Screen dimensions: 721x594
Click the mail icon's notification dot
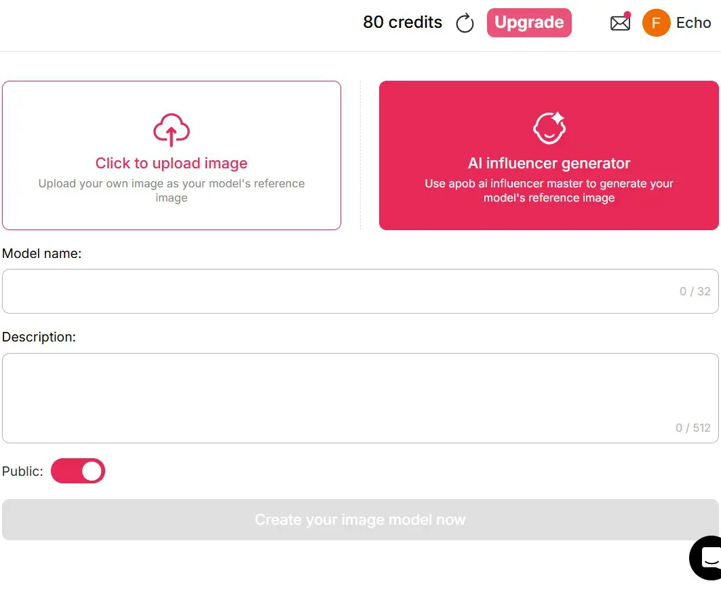pos(629,13)
